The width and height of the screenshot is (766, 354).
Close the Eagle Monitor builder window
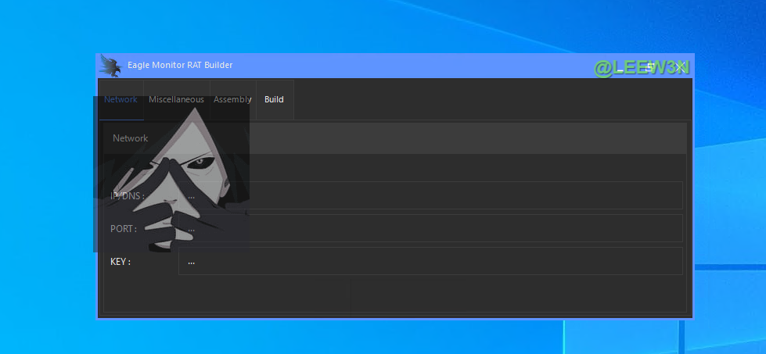click(x=680, y=67)
